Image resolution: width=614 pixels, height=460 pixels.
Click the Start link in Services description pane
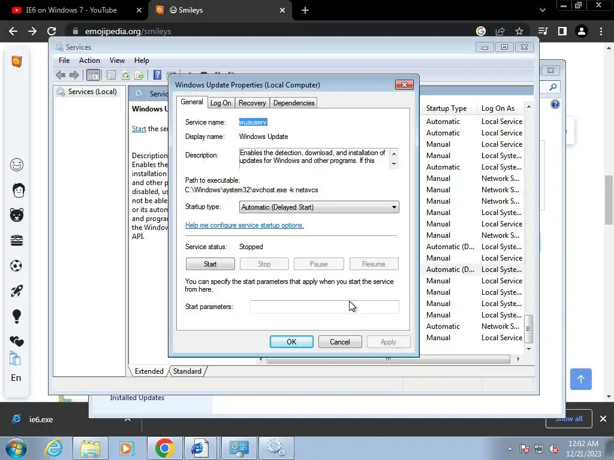pos(139,129)
